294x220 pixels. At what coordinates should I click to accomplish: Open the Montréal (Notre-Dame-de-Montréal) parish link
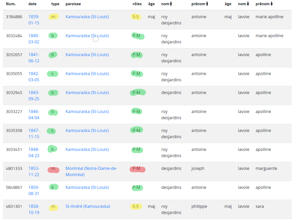click(91, 171)
